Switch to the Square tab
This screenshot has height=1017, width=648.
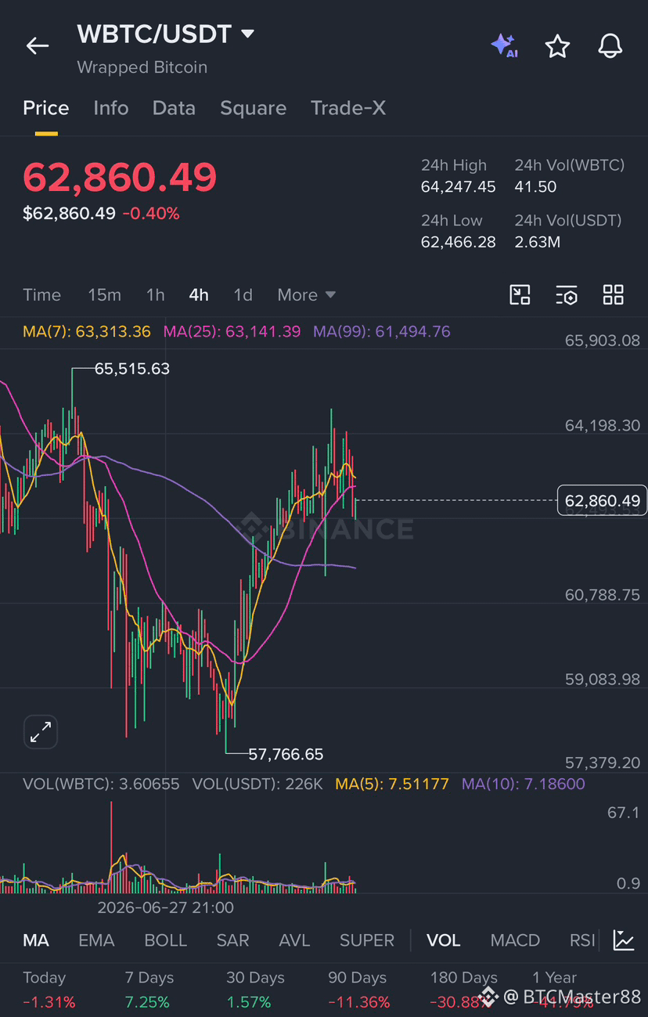pyautogui.click(x=253, y=108)
